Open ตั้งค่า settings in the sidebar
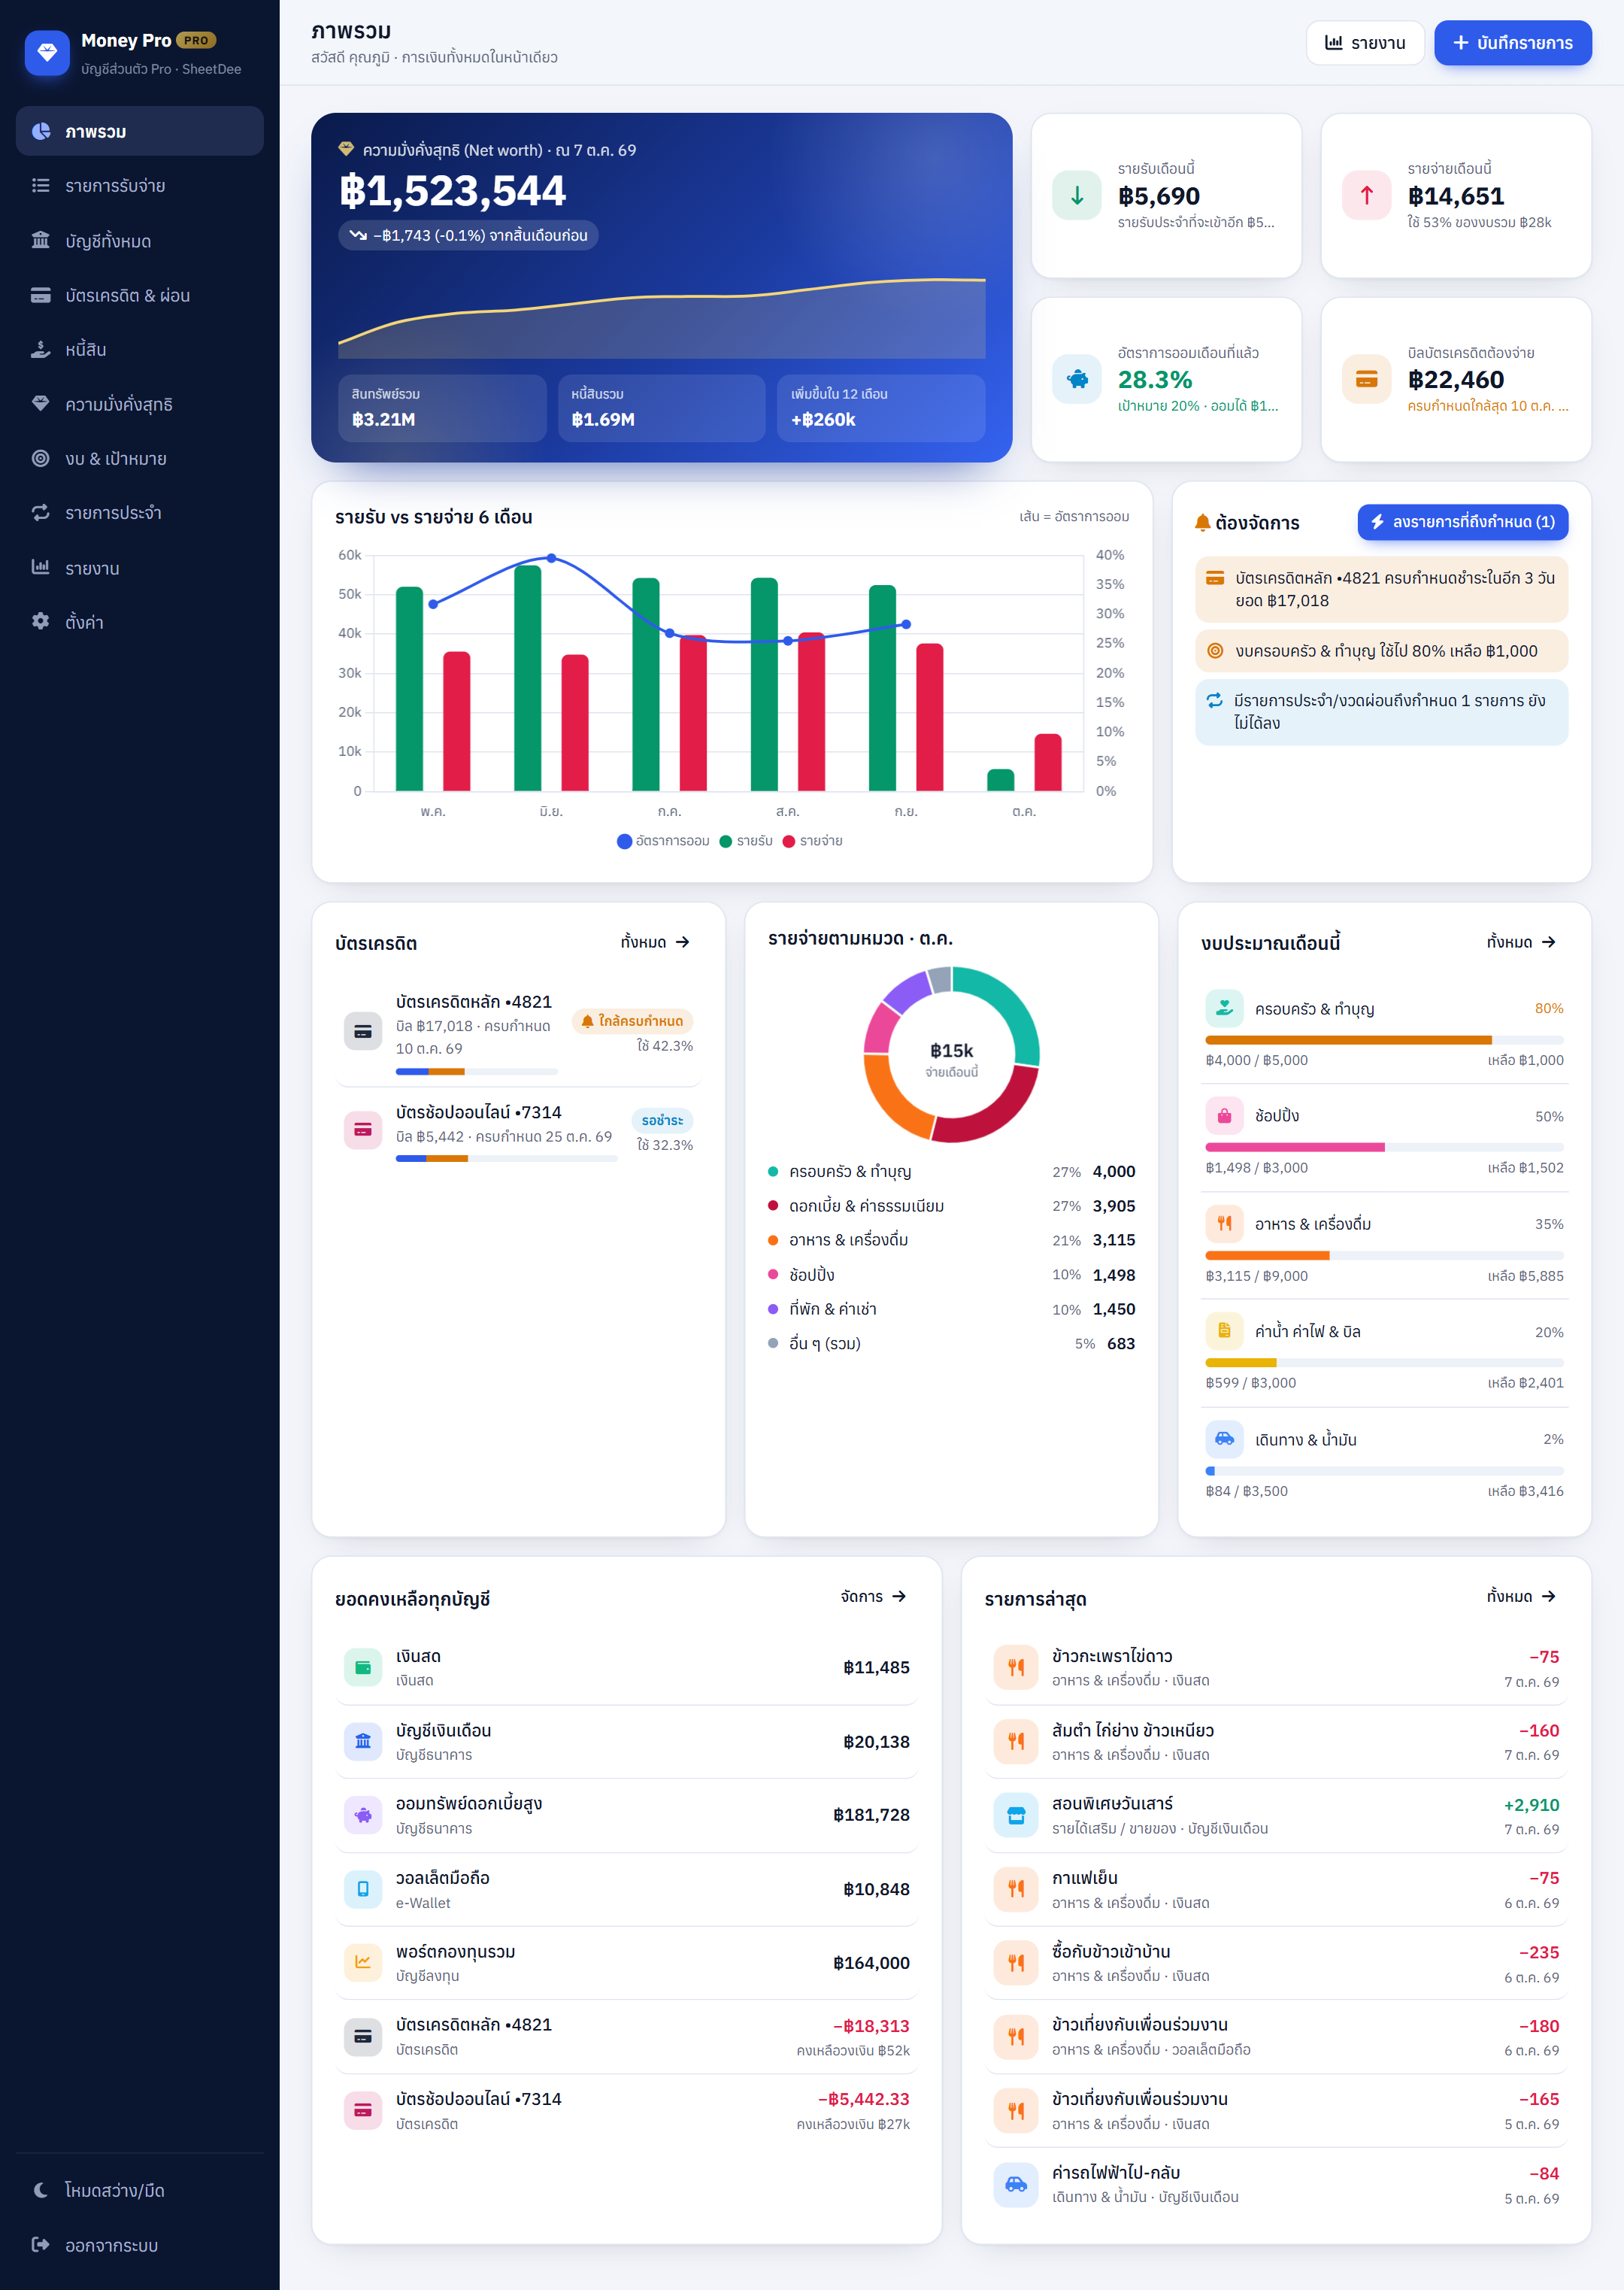 140,622
